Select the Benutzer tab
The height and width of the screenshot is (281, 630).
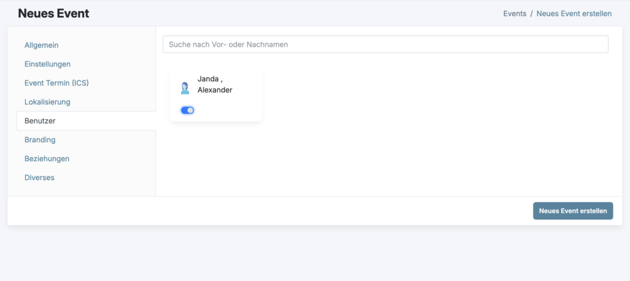click(40, 121)
